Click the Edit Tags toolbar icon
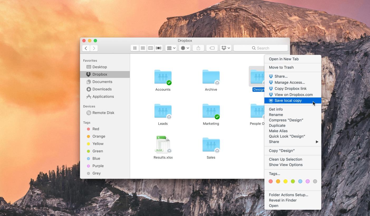This screenshot has width=370, height=216. pos(212,48)
